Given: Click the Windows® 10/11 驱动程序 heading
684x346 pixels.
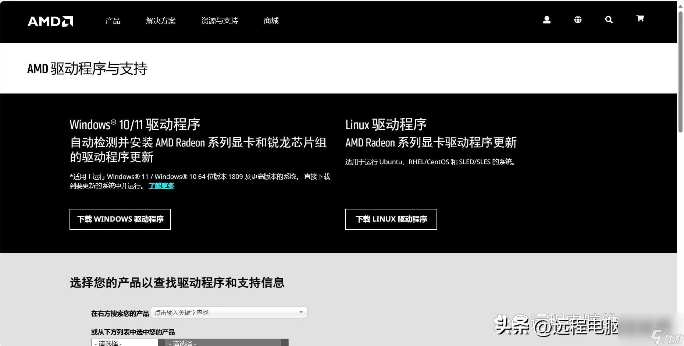Looking at the screenshot, I should pos(135,124).
